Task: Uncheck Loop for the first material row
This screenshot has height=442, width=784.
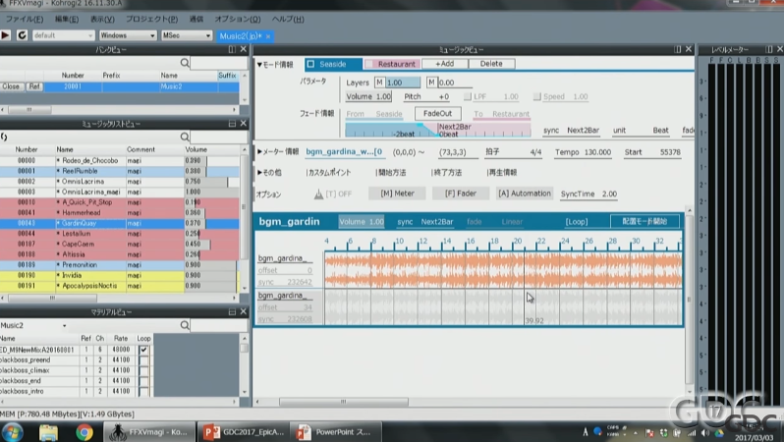Action: coord(144,350)
